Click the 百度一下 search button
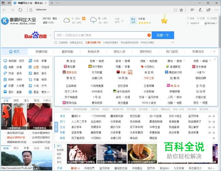The image size is (221, 171). (x=163, y=35)
